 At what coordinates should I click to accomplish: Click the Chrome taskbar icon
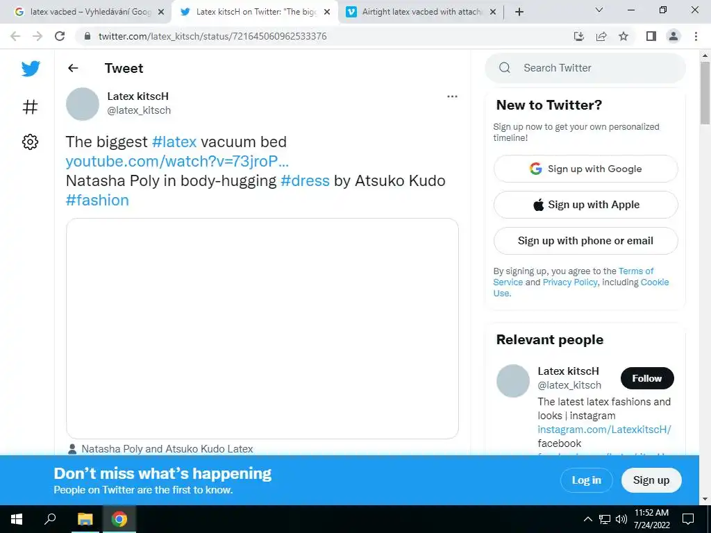click(x=119, y=519)
